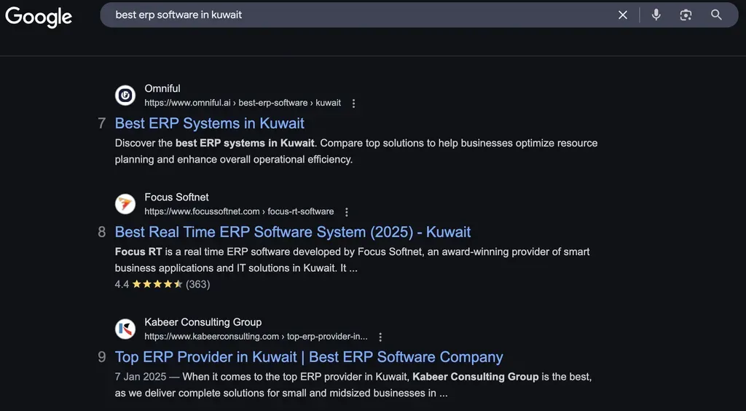Open more options for Focus Softnet result
The image size is (746, 411).
(347, 211)
